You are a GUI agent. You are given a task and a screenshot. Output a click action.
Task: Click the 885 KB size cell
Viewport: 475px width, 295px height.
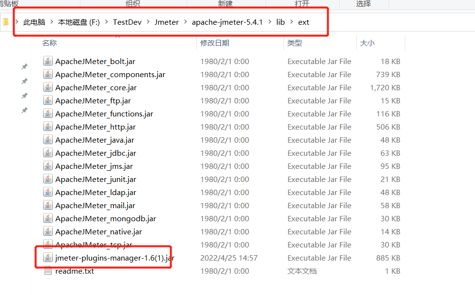388,258
